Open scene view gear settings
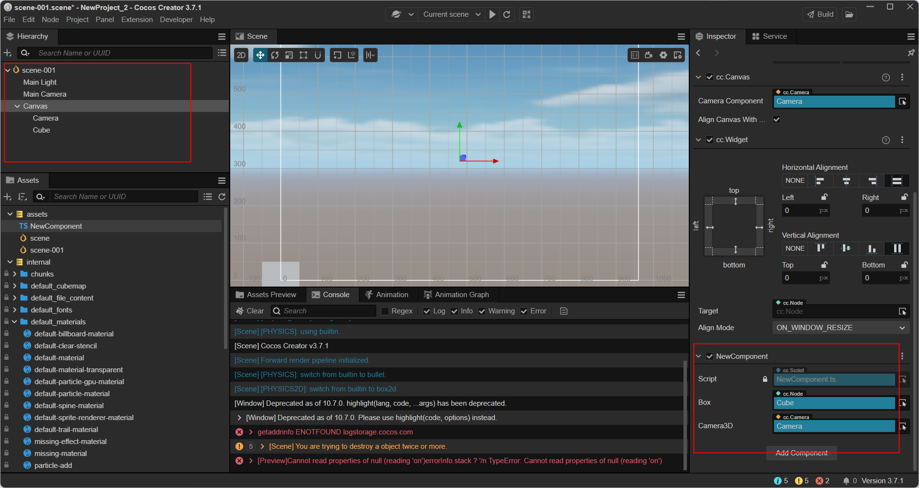Image resolution: width=919 pixels, height=488 pixels. tap(663, 55)
